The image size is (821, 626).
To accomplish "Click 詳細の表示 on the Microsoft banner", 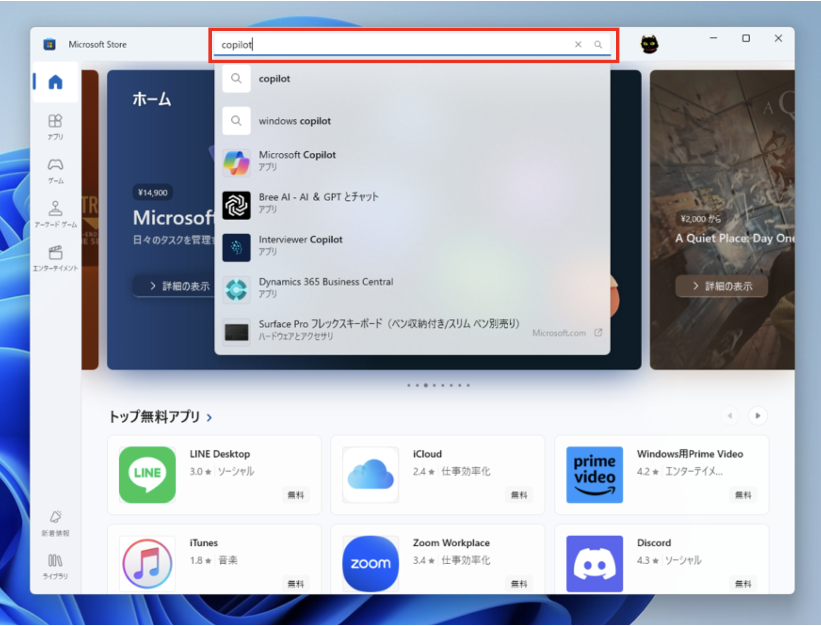I will point(174,286).
